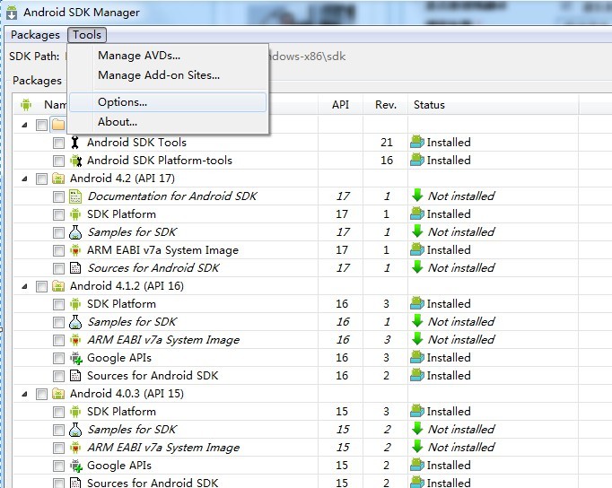Click the Installed status for API 15 Google APIs
The height and width of the screenshot is (488, 612).
(449, 466)
